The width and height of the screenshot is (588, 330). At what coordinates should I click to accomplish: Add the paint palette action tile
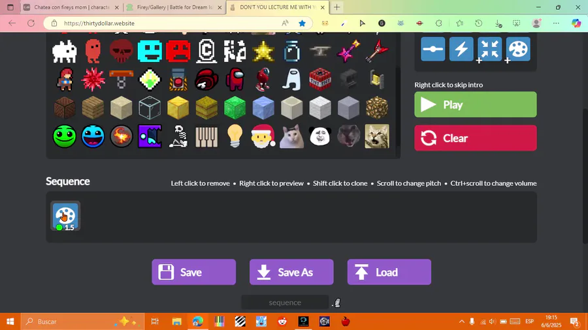coord(518,49)
